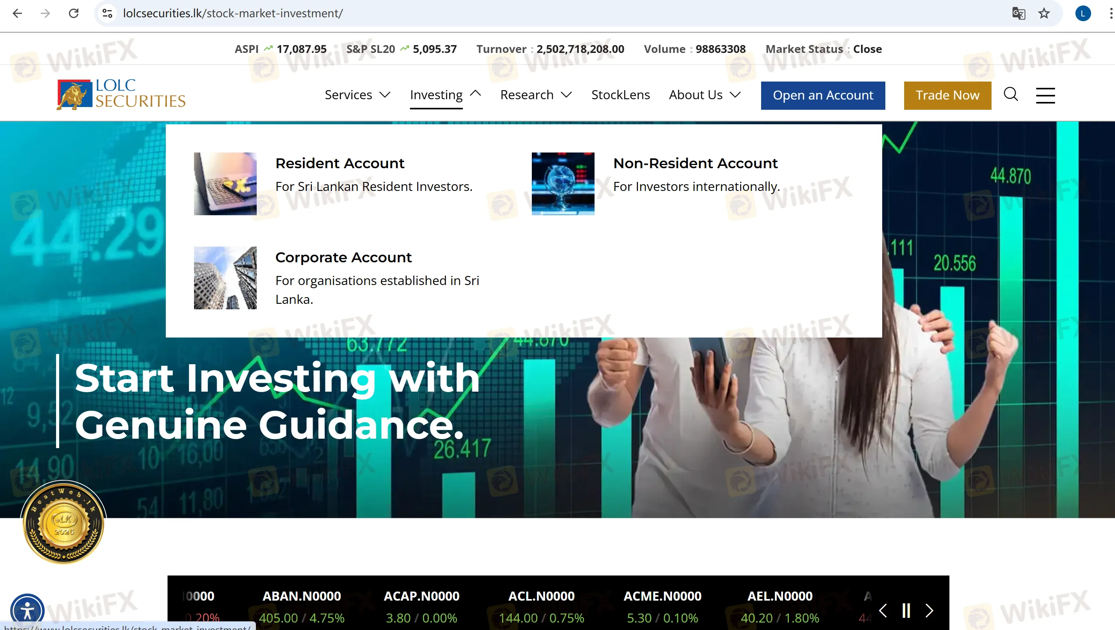Open Google Translate in the address bar
Viewport: 1115px width, 630px height.
[x=1019, y=13]
